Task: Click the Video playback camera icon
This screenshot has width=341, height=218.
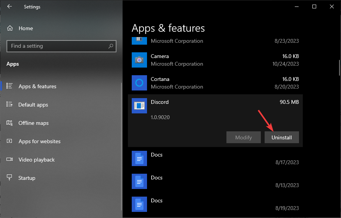Action: 9,159
